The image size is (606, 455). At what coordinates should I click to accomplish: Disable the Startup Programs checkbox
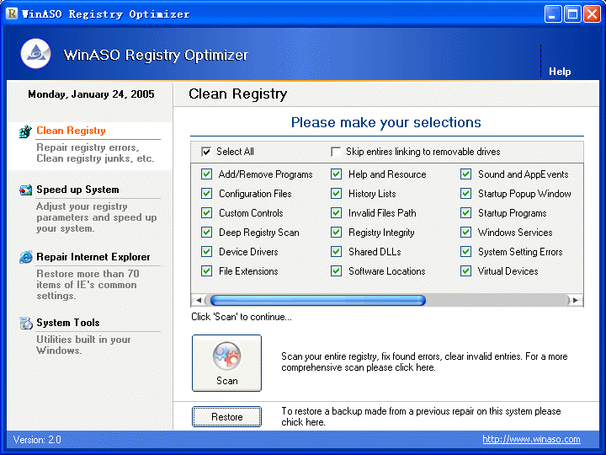pos(465,213)
